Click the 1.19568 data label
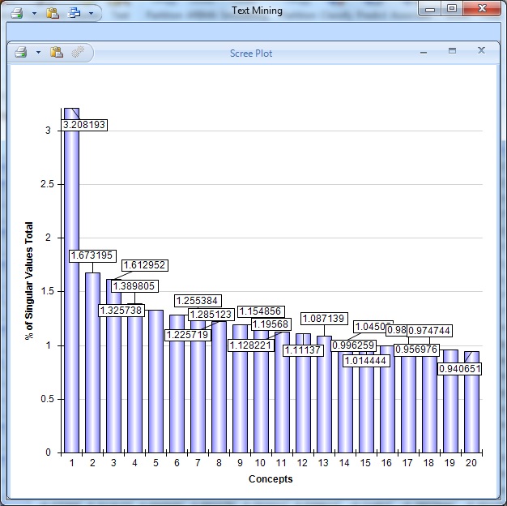507x506 pixels. [x=271, y=324]
